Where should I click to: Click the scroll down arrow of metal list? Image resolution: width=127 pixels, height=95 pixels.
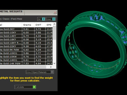pyautogui.click(x=55, y=63)
